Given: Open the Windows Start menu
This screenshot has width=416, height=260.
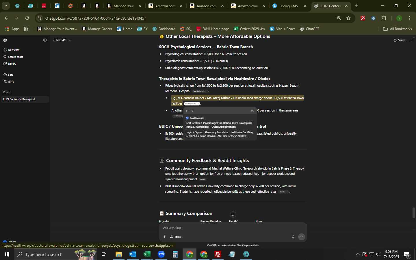Looking at the screenshot, I should [7, 254].
